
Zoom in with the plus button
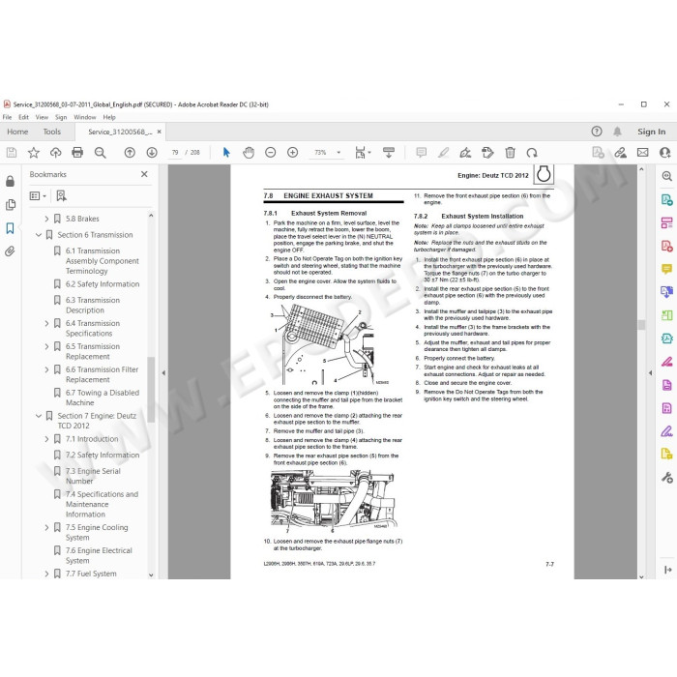pyautogui.click(x=293, y=153)
